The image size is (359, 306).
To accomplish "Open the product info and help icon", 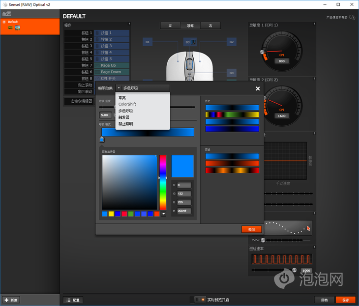I will (352, 17).
